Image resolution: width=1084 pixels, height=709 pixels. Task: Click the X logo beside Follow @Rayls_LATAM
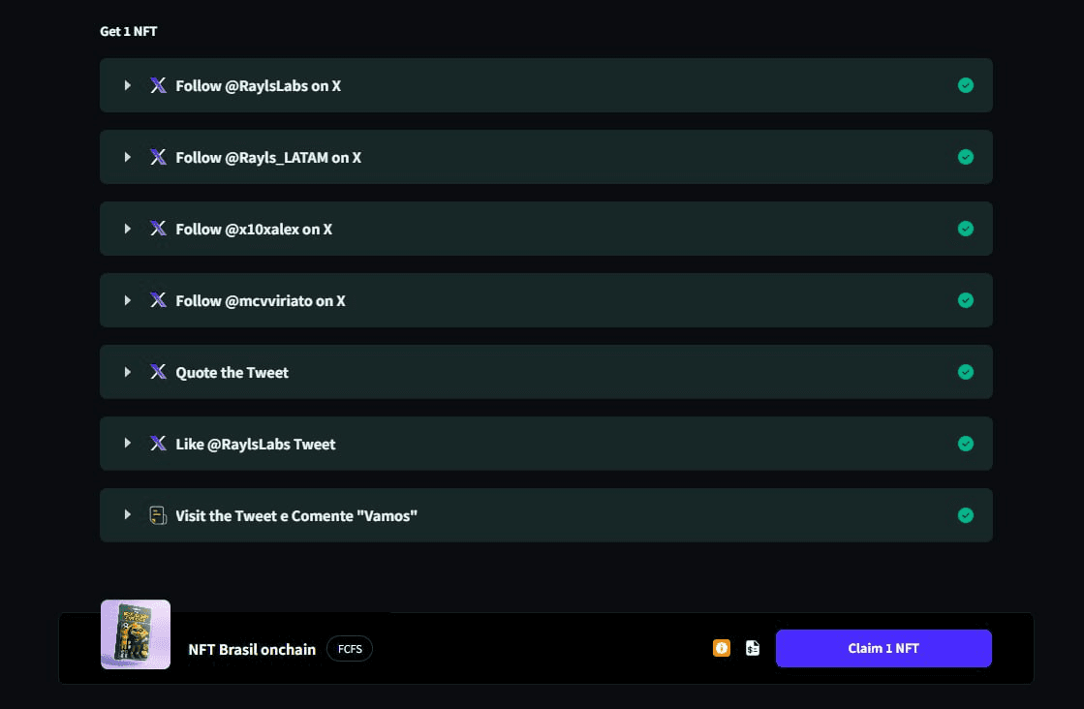click(158, 158)
